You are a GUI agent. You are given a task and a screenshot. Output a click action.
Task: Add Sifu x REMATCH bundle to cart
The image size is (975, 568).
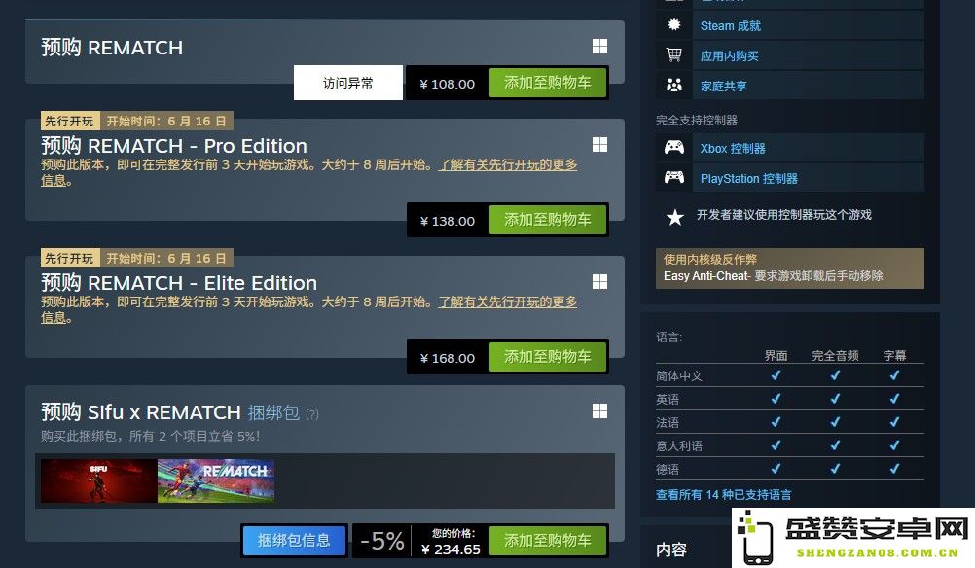(547, 541)
